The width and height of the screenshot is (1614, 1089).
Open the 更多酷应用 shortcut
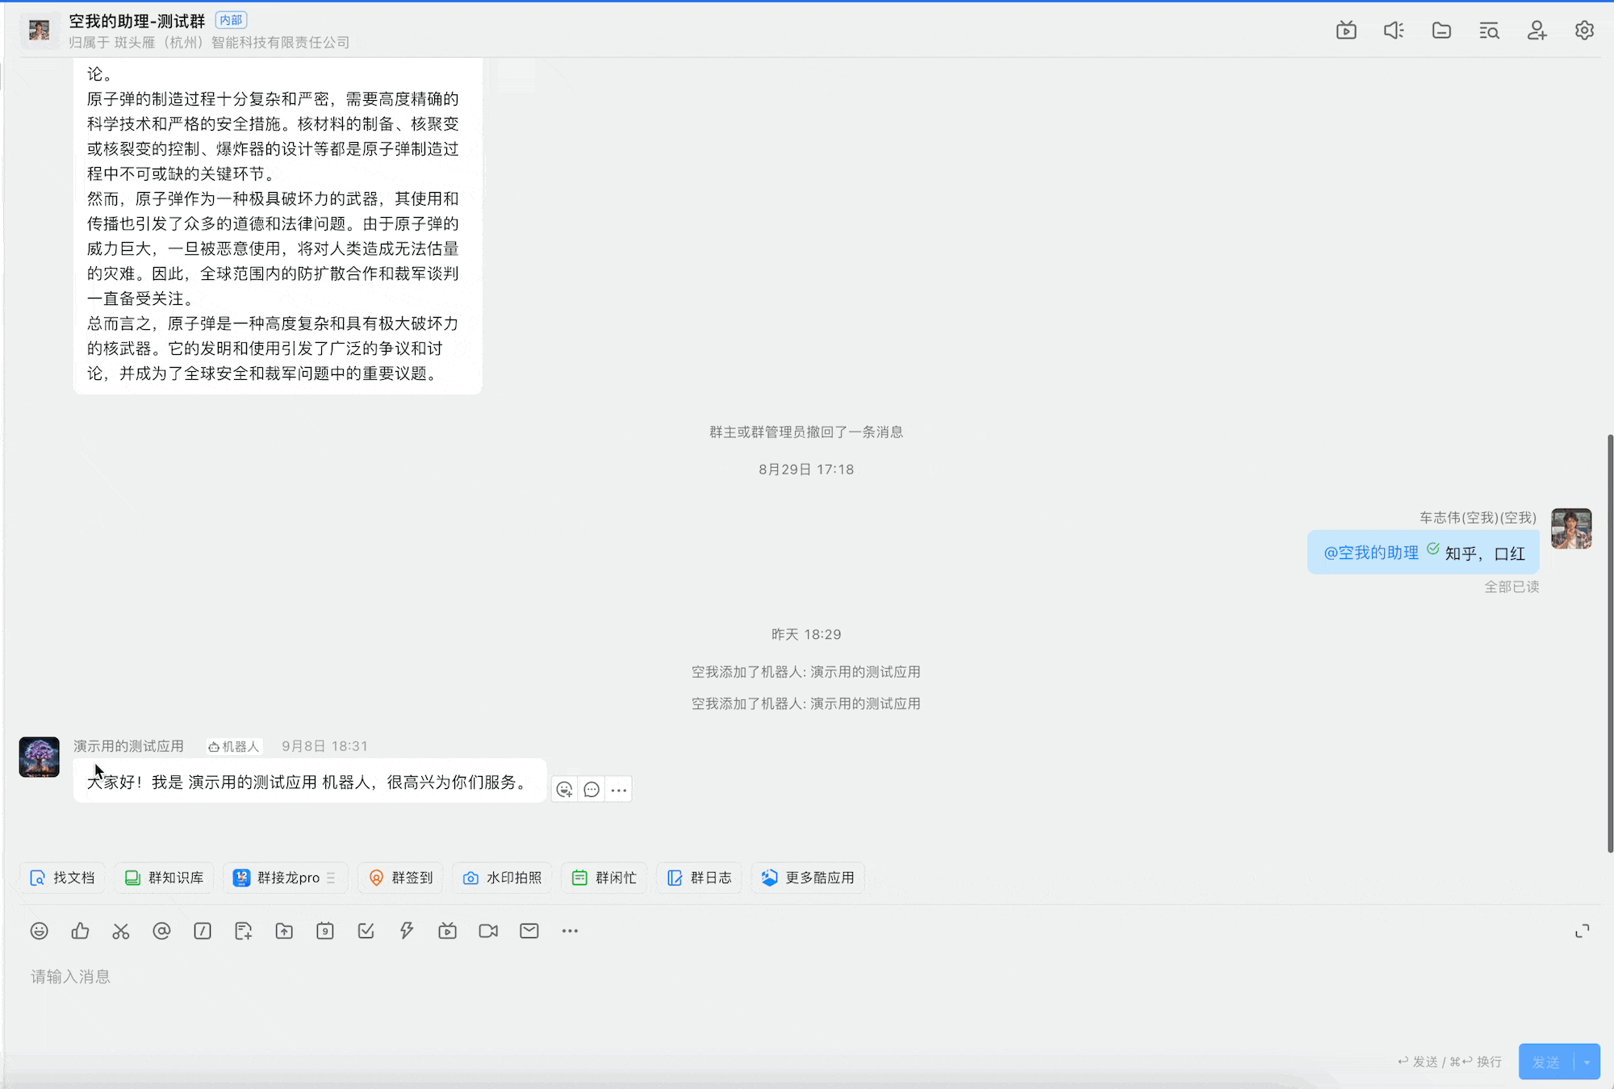pos(808,878)
